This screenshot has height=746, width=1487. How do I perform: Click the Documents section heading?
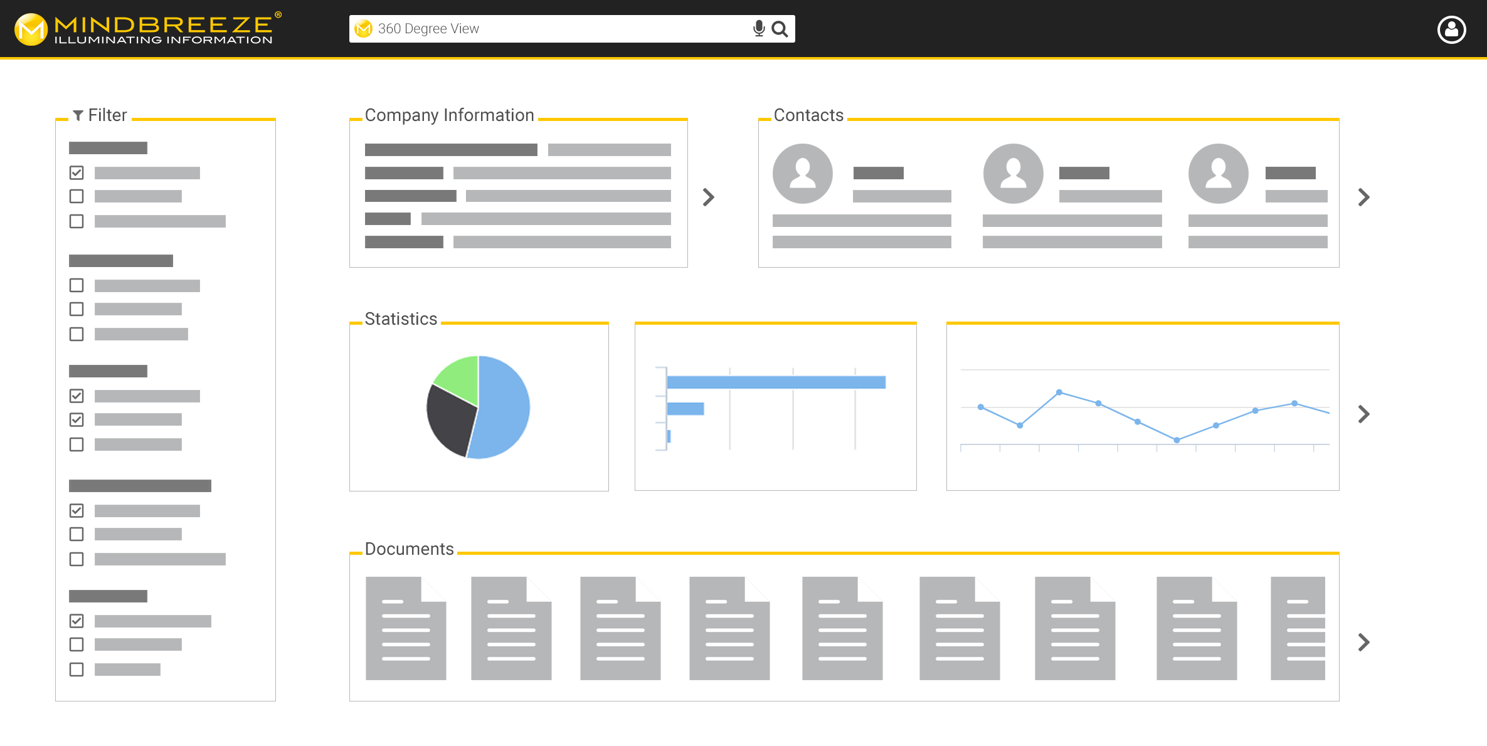coord(409,549)
